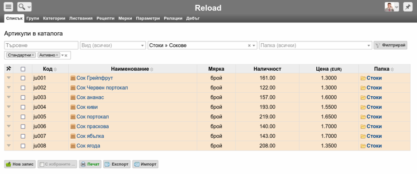Screen dimensions: 417x174
Task: Click the Нов запис button
Action: tap(20, 164)
